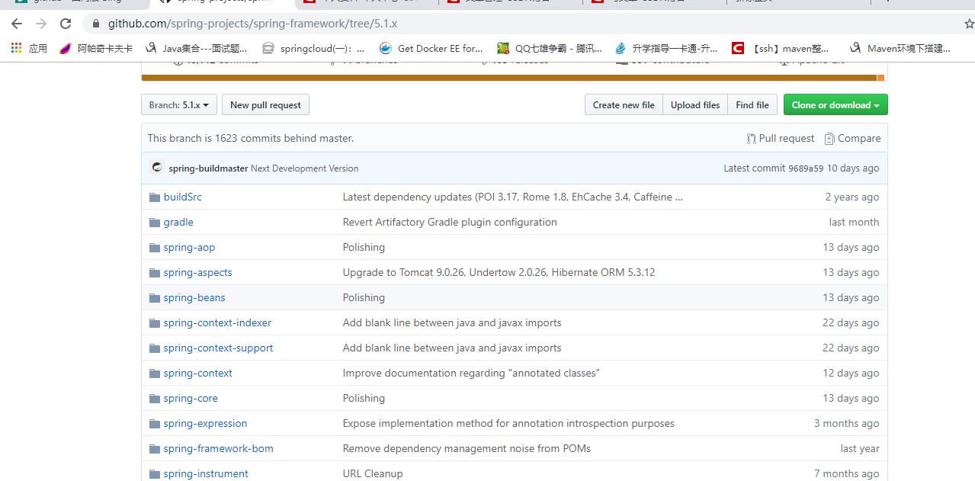Click the "7 months ago" timestamp

[846, 473]
